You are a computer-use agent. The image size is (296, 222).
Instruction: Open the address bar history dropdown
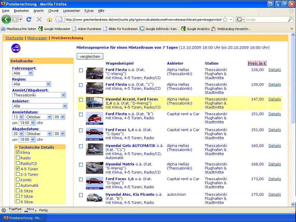pyautogui.click(x=231, y=19)
